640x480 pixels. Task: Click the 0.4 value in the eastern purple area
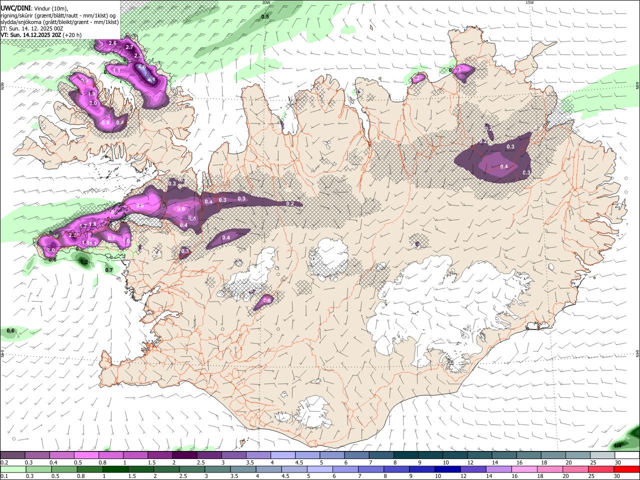click(x=504, y=166)
